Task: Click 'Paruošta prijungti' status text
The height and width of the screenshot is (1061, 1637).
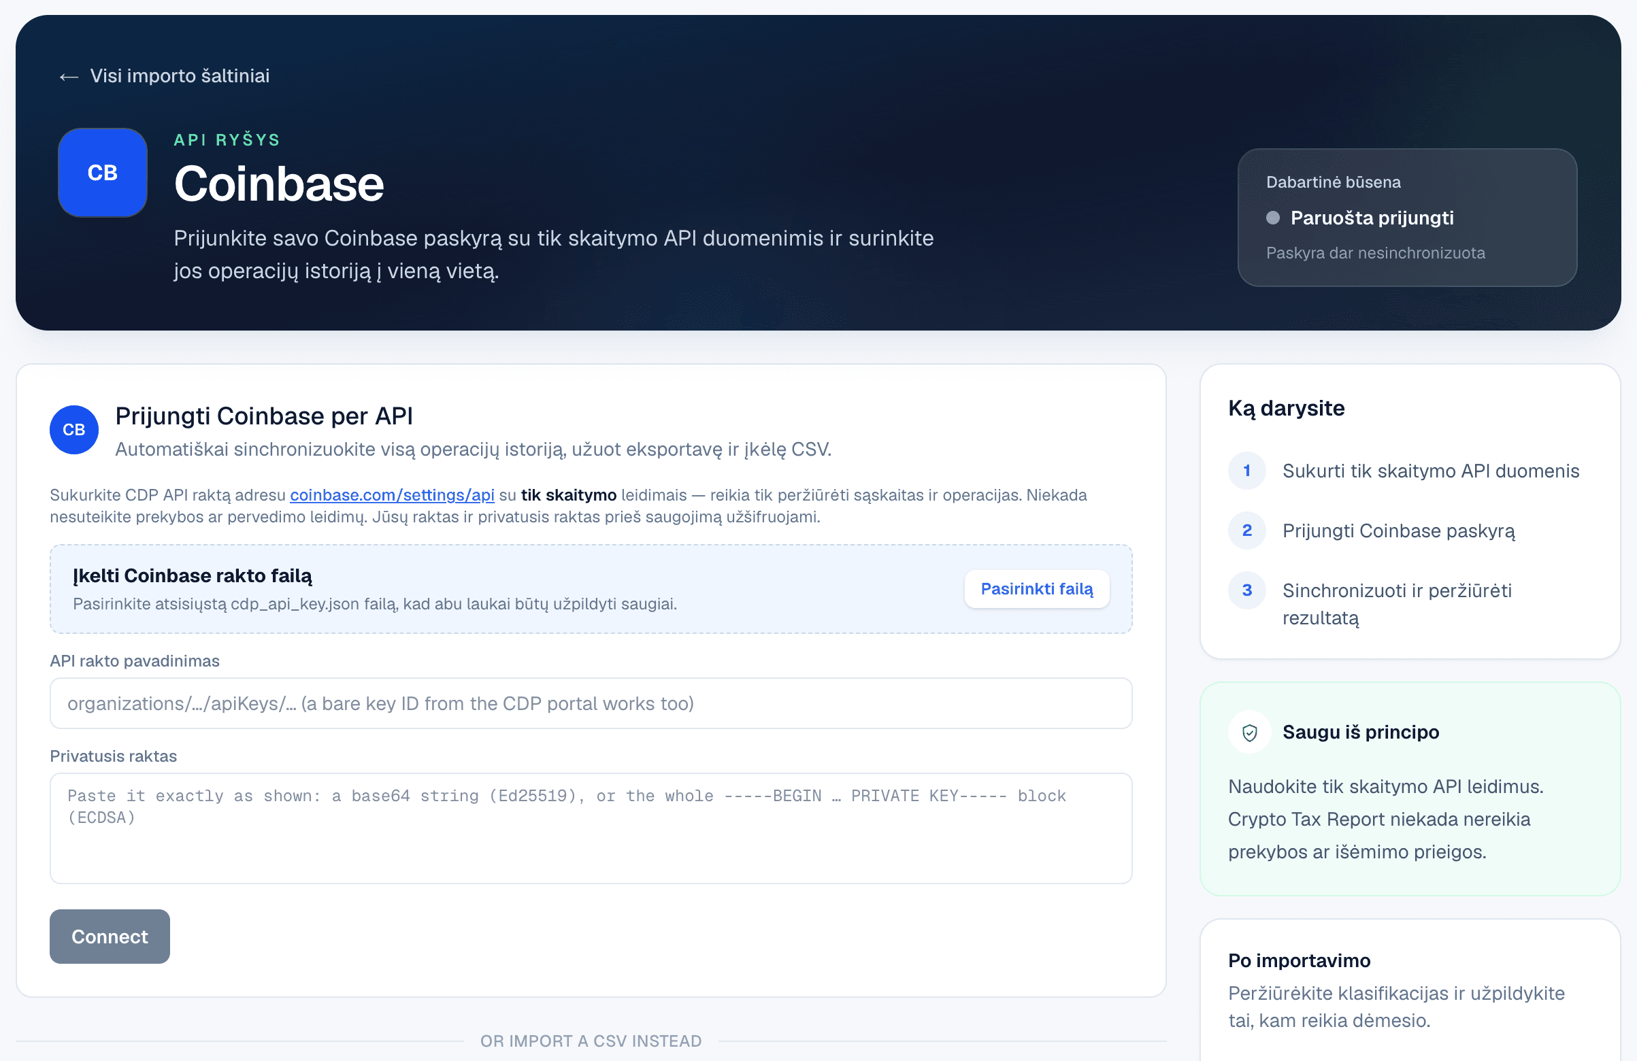Action: coord(1372,218)
